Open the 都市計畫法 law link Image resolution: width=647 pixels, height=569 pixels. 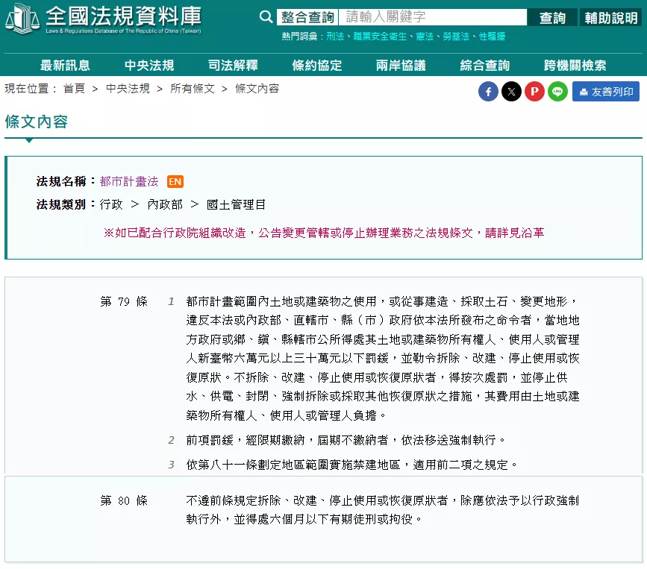[x=129, y=181]
